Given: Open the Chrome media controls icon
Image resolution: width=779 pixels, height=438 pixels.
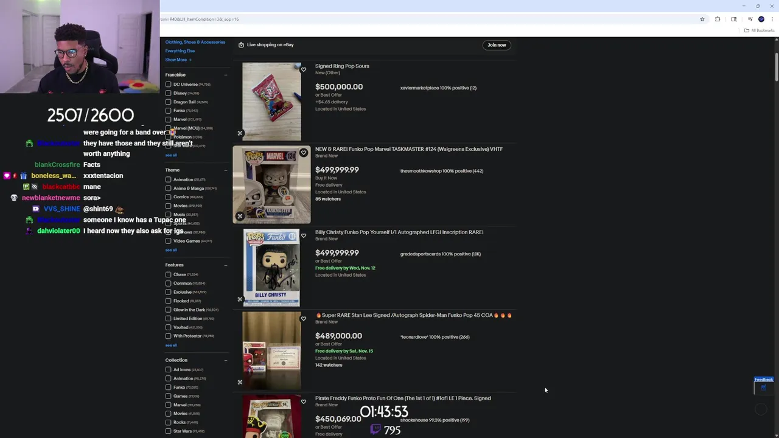Looking at the screenshot, I should [x=750, y=19].
